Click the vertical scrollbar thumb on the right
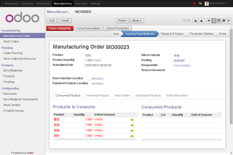Image resolution: width=233 pixels, height=155 pixels. tap(231, 76)
